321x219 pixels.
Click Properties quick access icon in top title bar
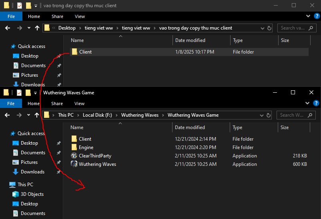20,6
